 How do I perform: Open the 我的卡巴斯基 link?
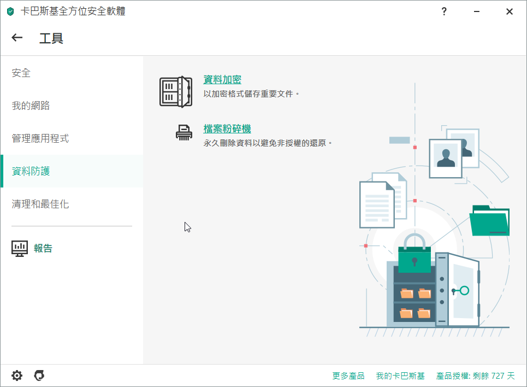400,376
